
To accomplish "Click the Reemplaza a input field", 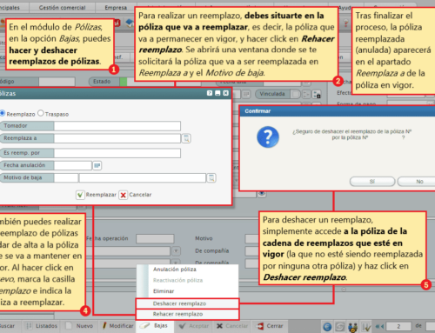I will coord(117,138).
